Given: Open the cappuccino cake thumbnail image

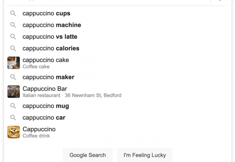Looking at the screenshot, I should pos(14,63).
